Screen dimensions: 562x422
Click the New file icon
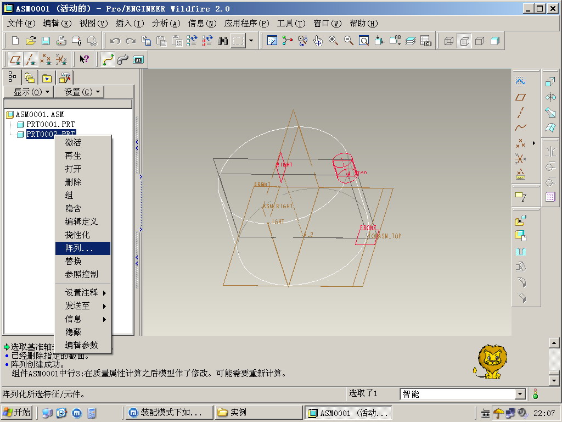15,41
